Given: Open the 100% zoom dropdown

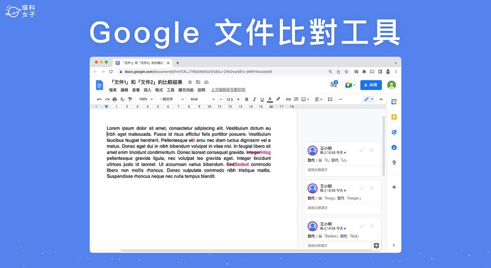Looking at the screenshot, I should 146,99.
